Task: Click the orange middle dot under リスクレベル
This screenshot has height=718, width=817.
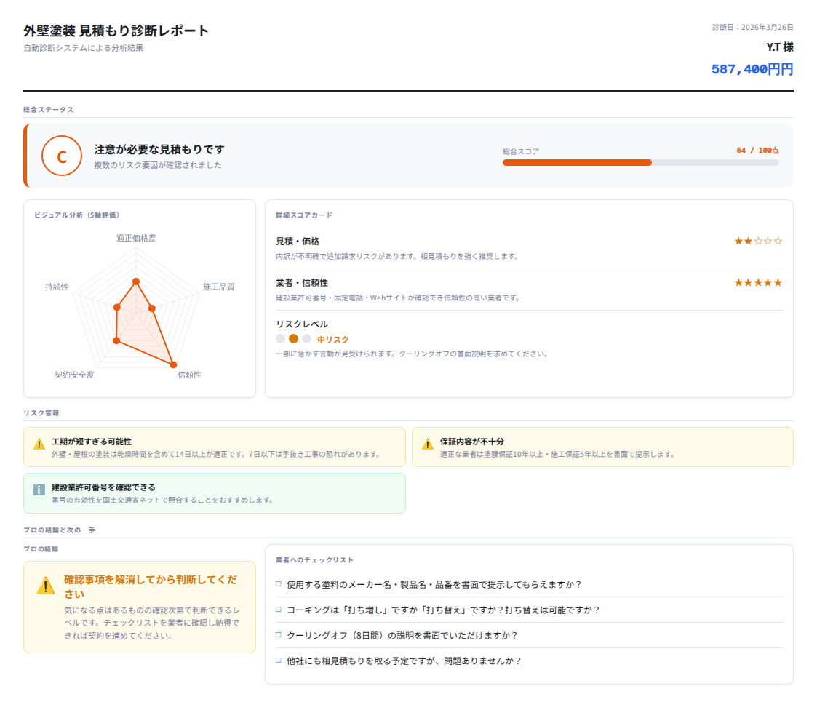Action: pos(294,338)
